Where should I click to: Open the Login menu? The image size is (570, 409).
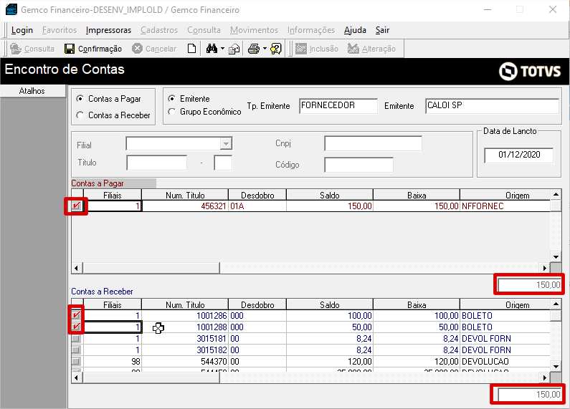22,30
